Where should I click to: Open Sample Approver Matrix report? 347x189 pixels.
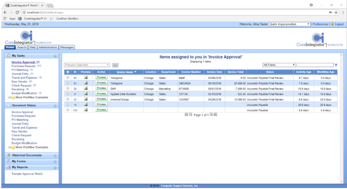[27, 174]
